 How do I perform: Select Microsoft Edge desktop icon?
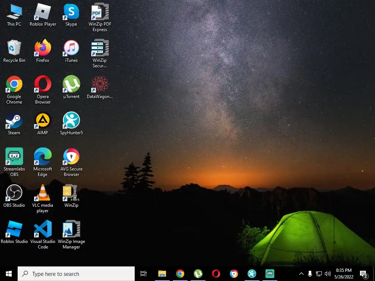(43, 162)
